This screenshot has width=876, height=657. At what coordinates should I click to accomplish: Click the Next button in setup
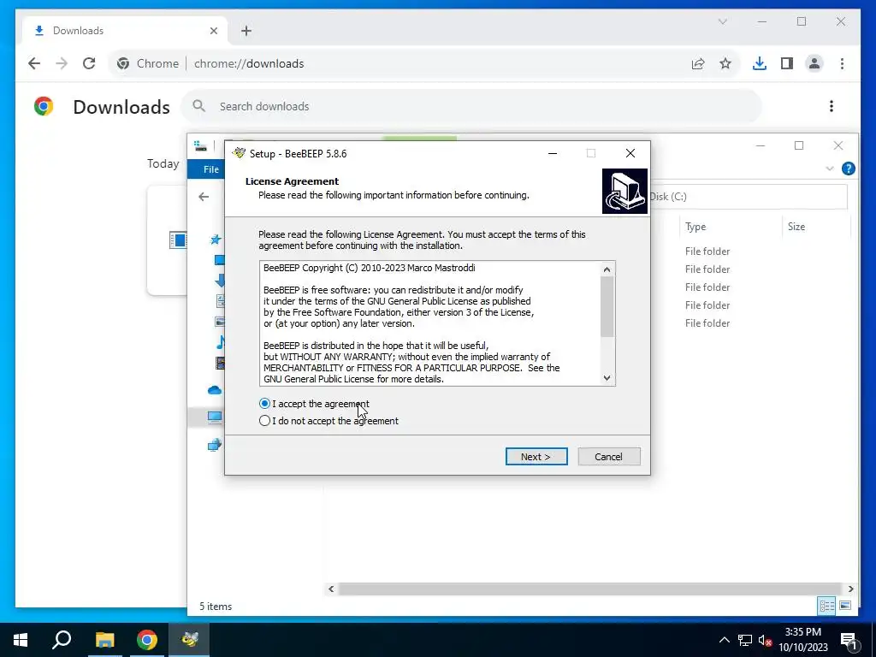(536, 457)
